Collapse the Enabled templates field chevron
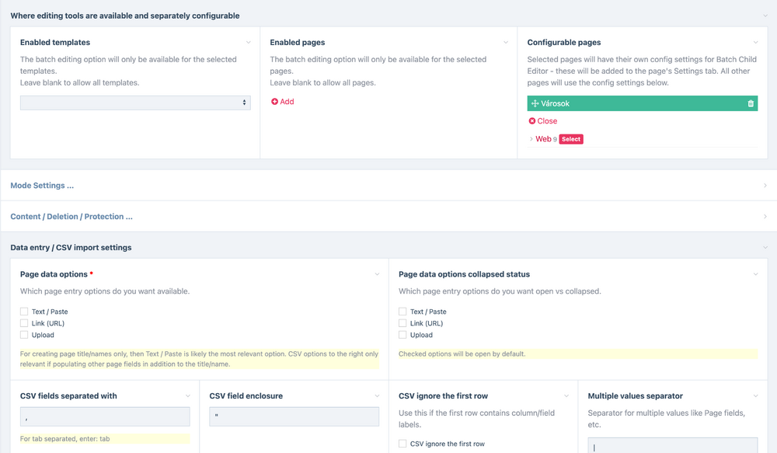777x453 pixels. coord(249,43)
